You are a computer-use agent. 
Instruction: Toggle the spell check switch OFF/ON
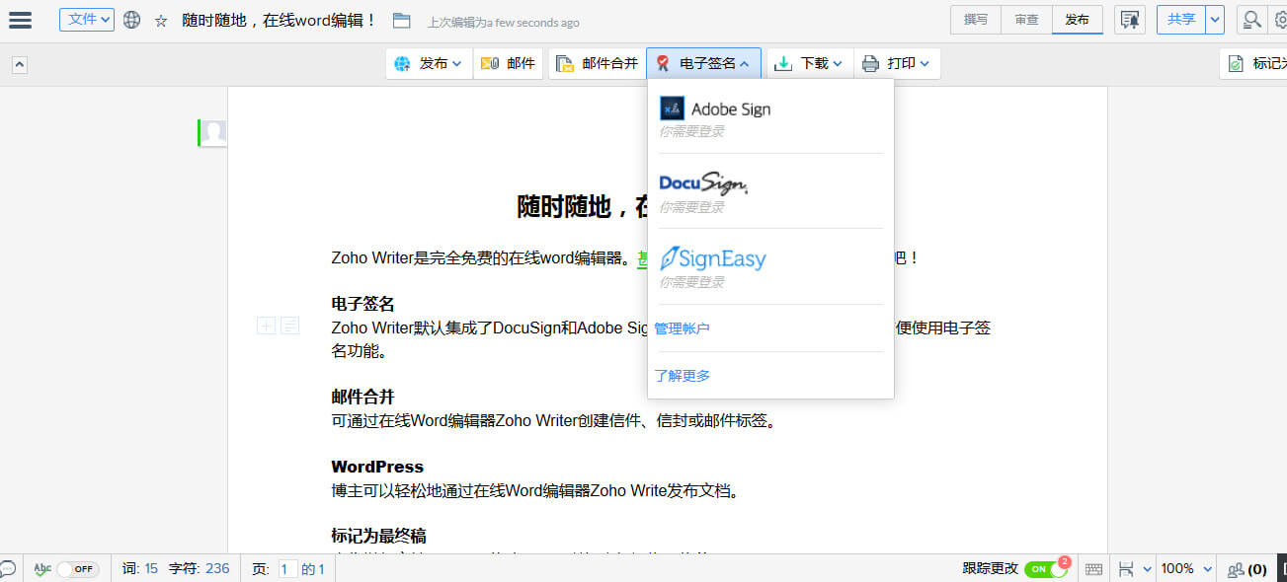pos(77,569)
